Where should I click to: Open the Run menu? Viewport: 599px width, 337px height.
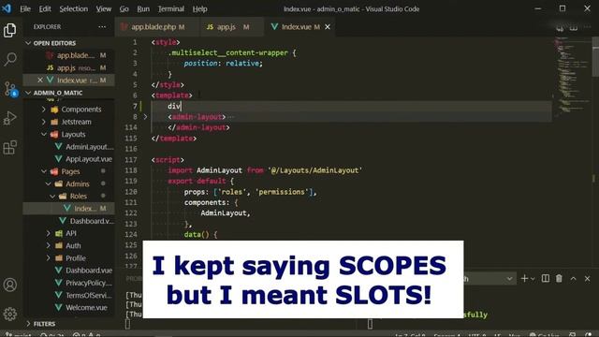tap(143, 8)
